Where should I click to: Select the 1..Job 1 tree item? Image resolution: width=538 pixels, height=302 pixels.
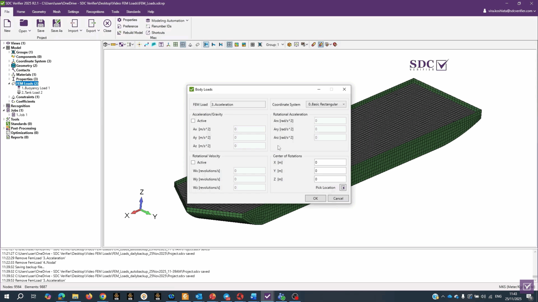[x=22, y=115]
